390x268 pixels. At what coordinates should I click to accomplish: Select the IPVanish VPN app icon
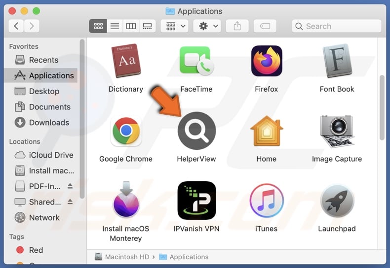196,201
